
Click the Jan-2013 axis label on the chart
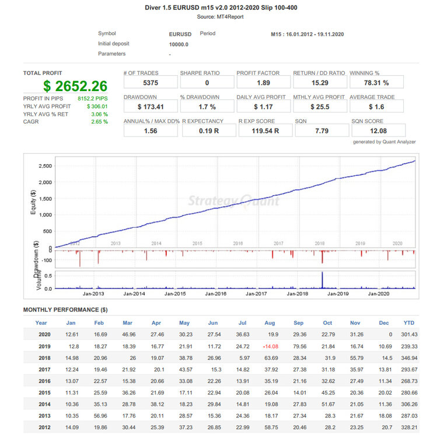93,294
